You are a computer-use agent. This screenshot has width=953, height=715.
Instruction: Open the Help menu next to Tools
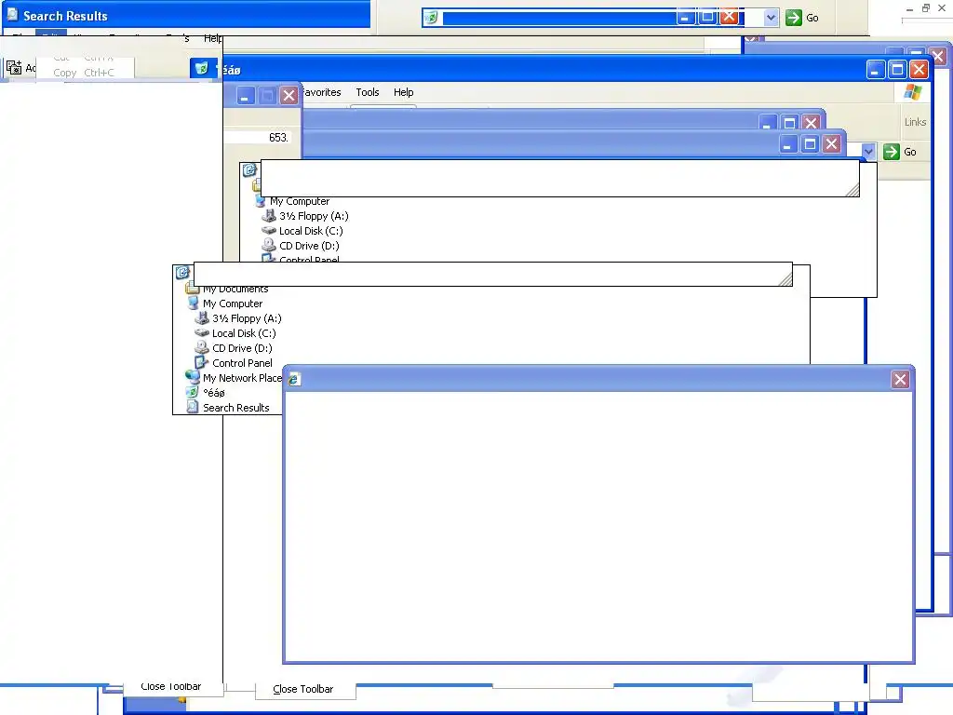[404, 92]
